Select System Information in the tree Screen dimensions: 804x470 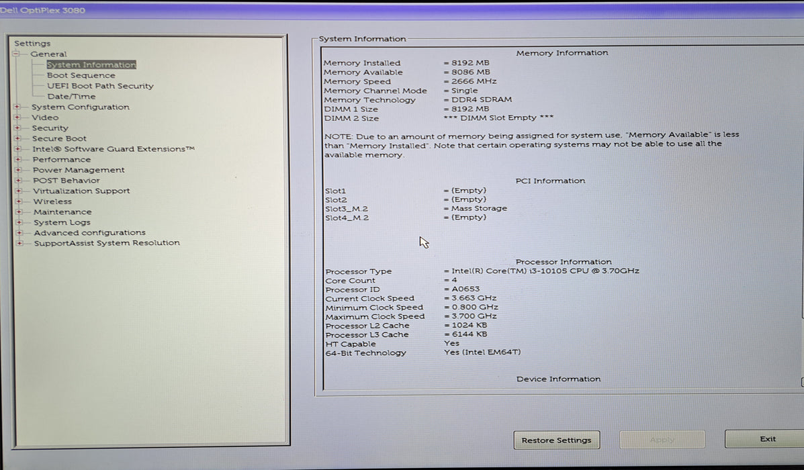pyautogui.click(x=91, y=64)
